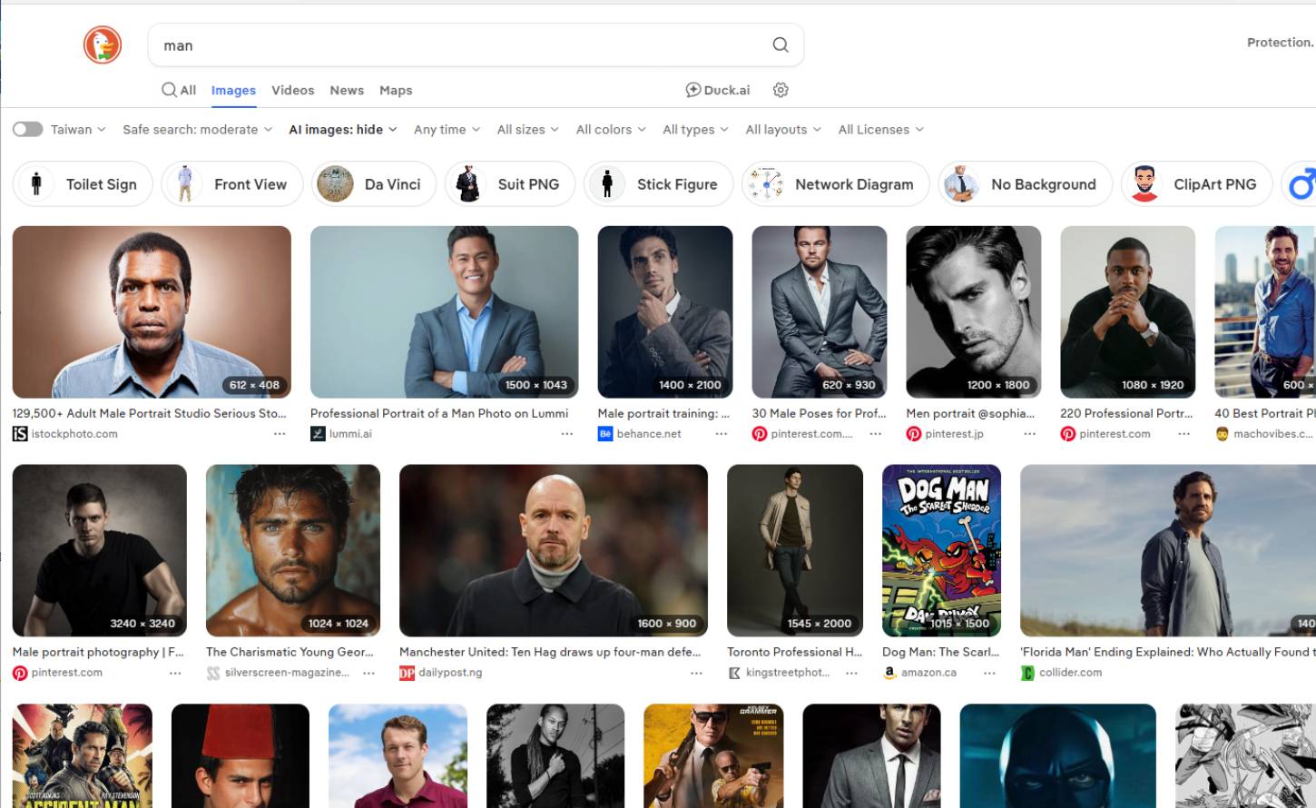This screenshot has width=1316, height=808.
Task: Open three-dot menu for istockphoto.com result
Action: coord(280,434)
